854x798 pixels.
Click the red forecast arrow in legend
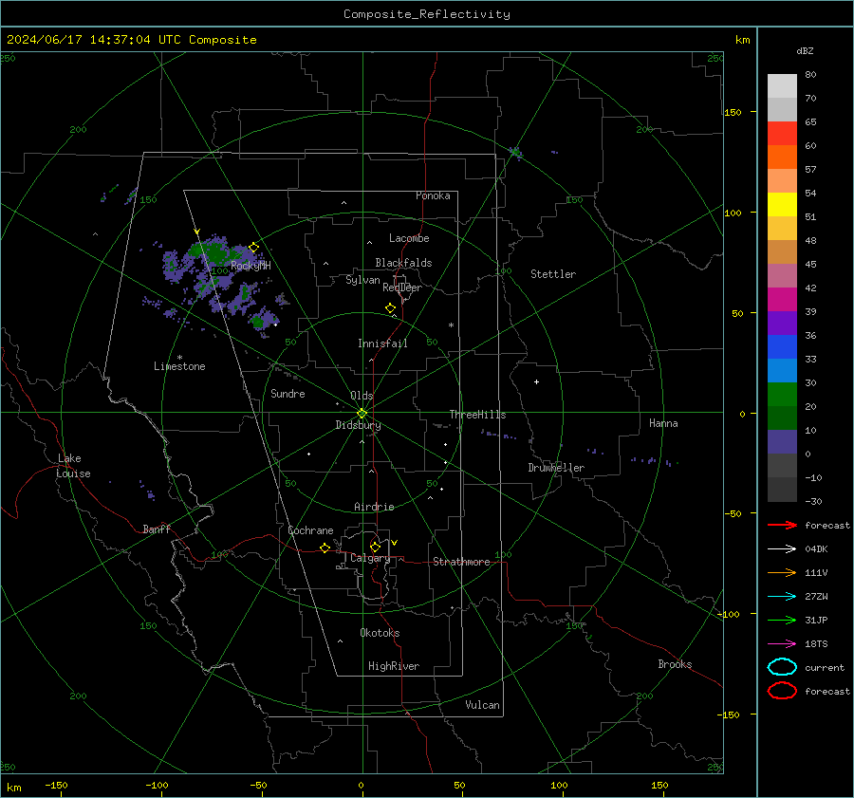pyautogui.click(x=782, y=525)
